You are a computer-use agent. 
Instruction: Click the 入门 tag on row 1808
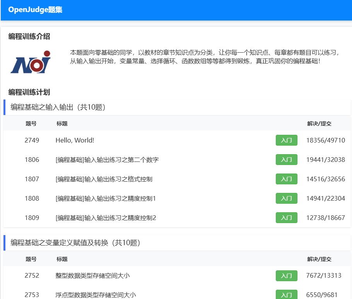click(287, 198)
